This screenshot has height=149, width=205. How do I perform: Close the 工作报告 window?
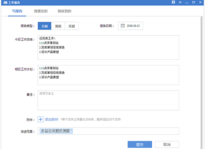200,2
